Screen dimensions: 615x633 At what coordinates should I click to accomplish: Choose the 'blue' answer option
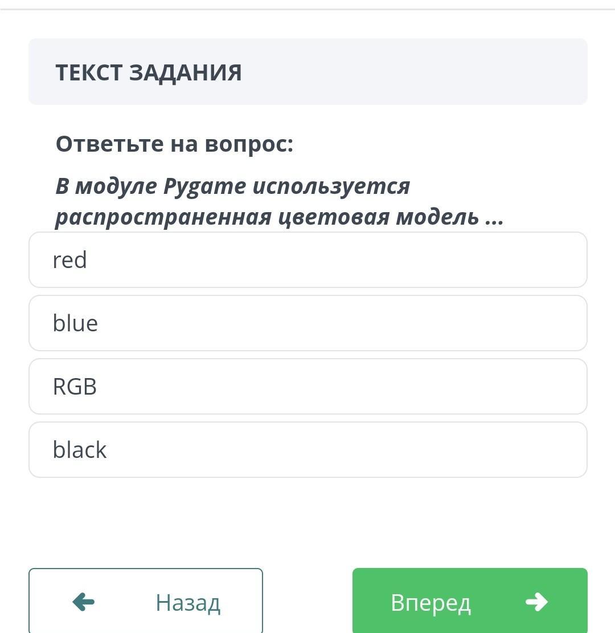(x=75, y=323)
